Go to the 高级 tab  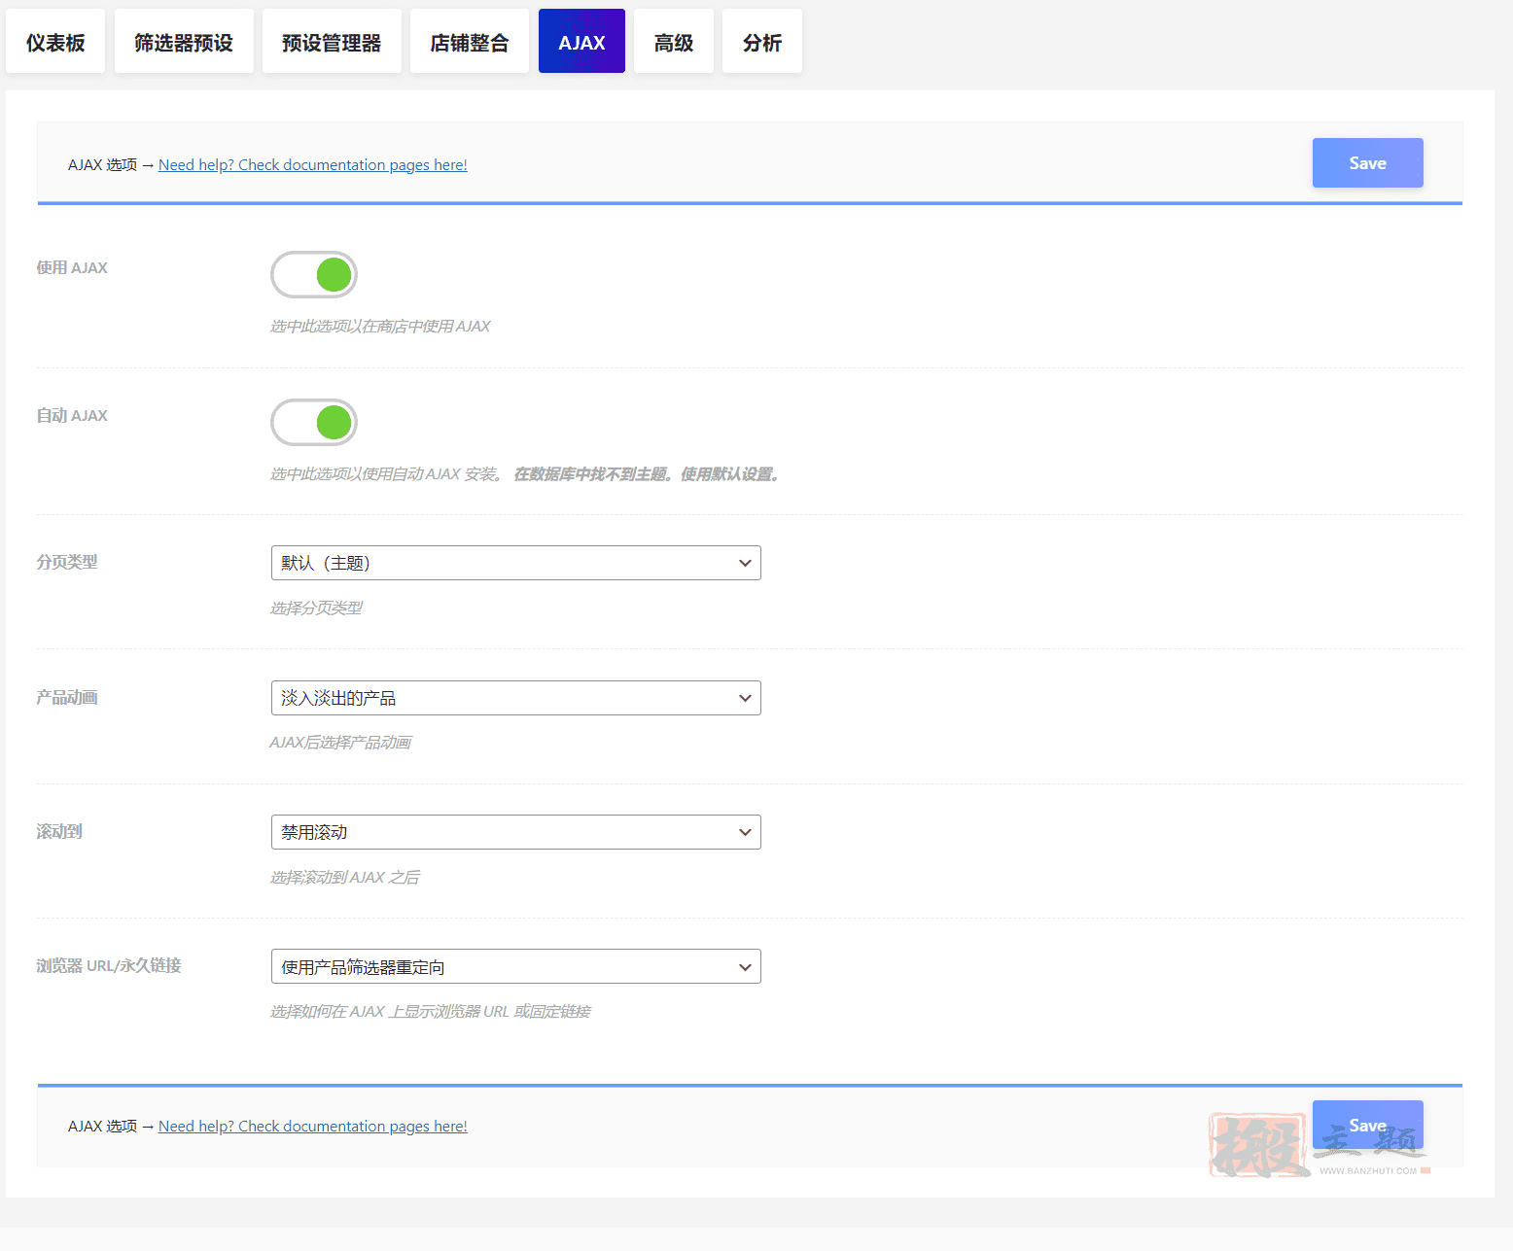click(674, 42)
